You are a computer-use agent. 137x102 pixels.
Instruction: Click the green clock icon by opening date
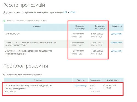tap(4, 21)
